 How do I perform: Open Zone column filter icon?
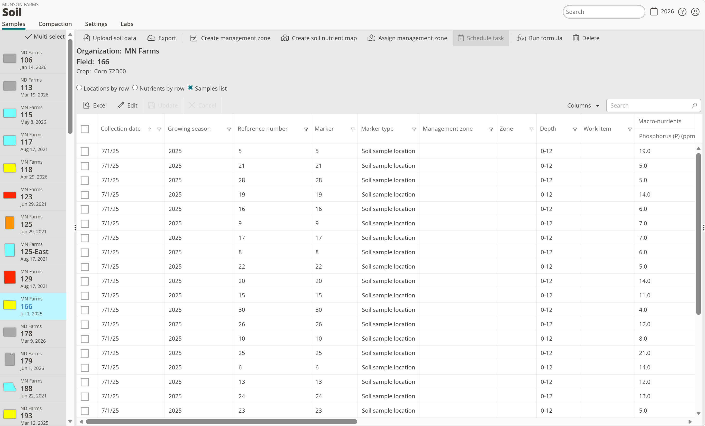coord(531,129)
